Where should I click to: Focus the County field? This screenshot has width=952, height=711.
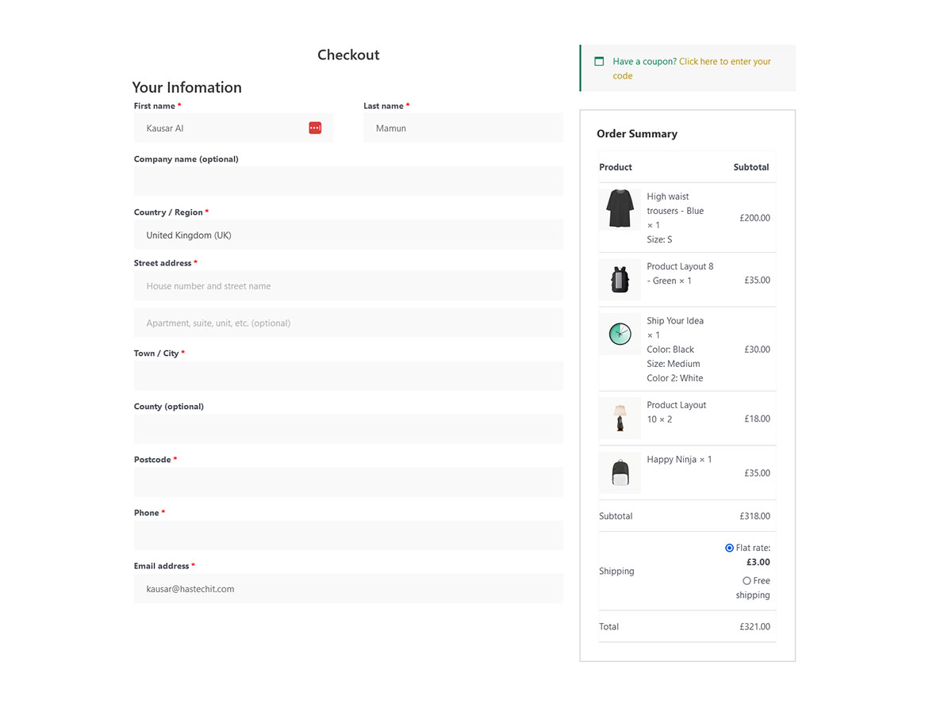coord(348,429)
